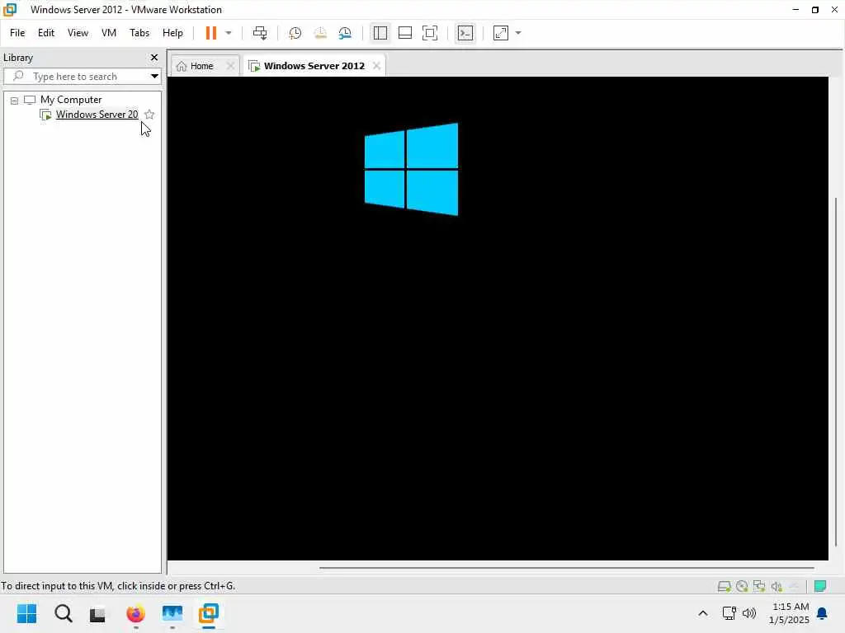Viewport: 845px width, 633px height.
Task: Open the power options dropdown arrow
Action: [229, 33]
